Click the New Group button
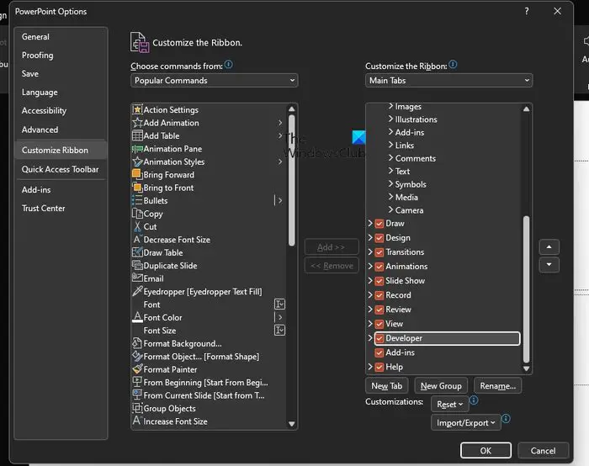The width and height of the screenshot is (589, 466). [441, 385]
